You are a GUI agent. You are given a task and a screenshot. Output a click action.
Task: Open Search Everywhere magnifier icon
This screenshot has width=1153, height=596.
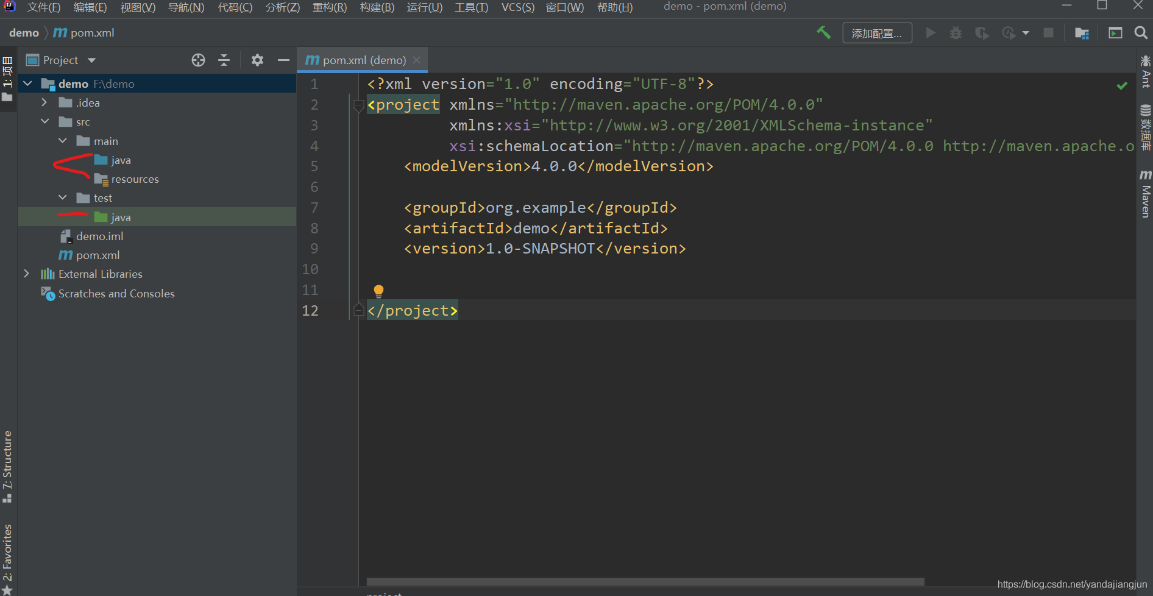click(x=1141, y=33)
